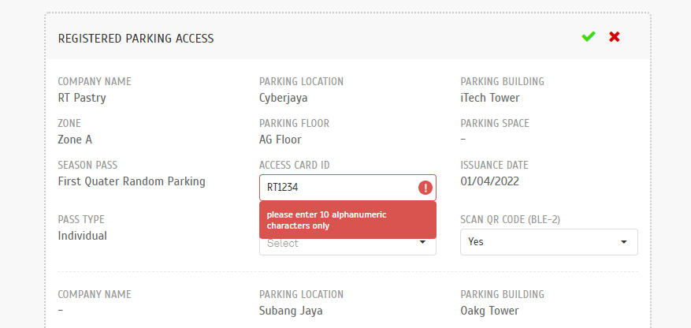The height and width of the screenshot is (328, 691).
Task: Open the Scan QR Code (BLE-2) dropdown
Action: [549, 241]
